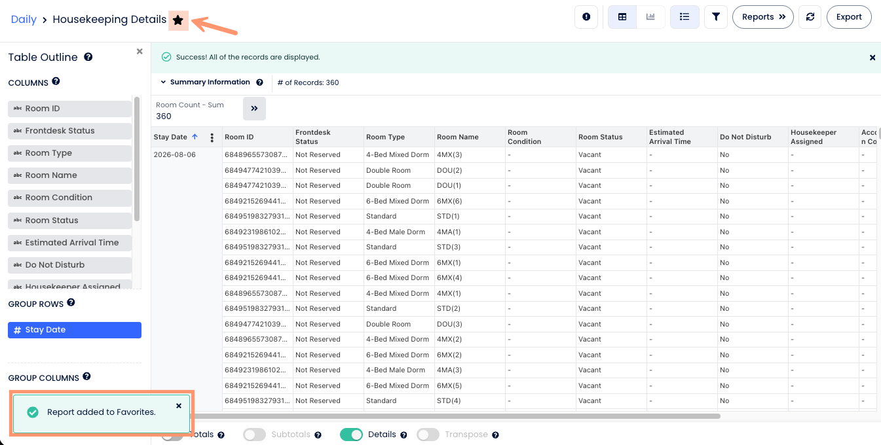Open Stay Date column three-dot menu
The image size is (881, 445).
click(212, 137)
